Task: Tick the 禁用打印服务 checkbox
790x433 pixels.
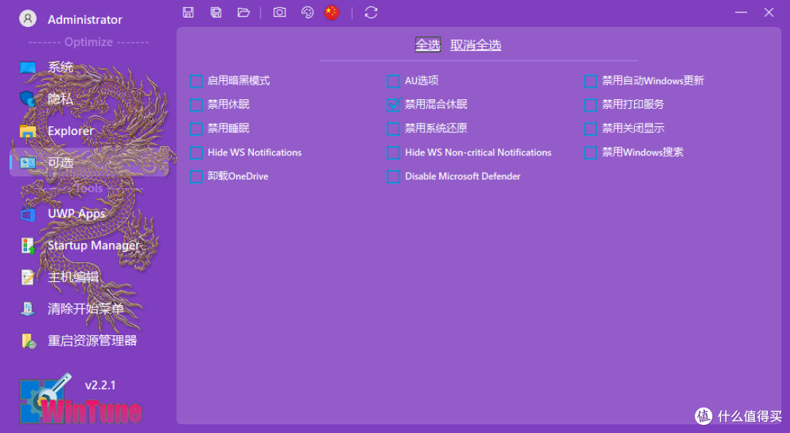Action: point(590,104)
